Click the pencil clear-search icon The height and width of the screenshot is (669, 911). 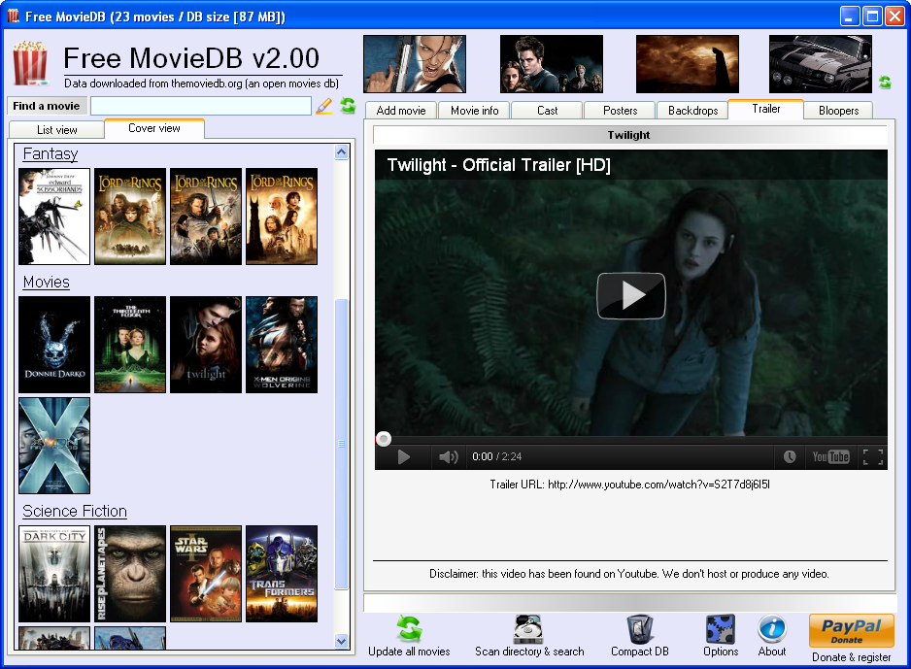324,106
